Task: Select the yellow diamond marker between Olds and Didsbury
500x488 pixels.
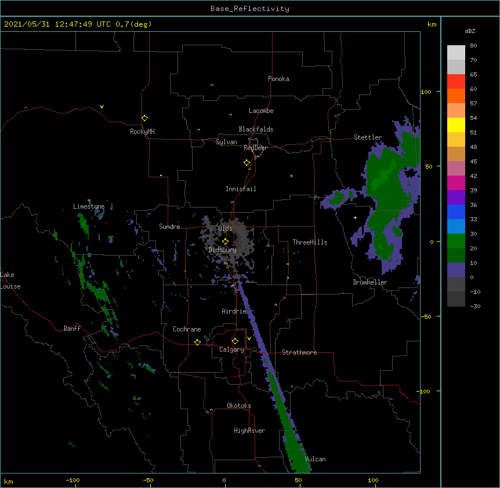Action: pyautogui.click(x=225, y=242)
